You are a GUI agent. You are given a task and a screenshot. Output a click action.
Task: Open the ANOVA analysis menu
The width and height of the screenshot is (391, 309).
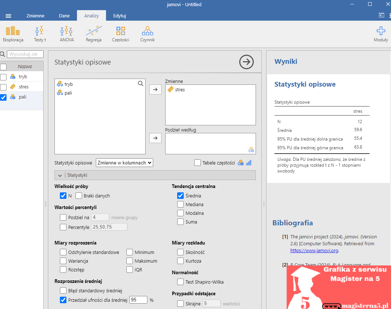67,34
